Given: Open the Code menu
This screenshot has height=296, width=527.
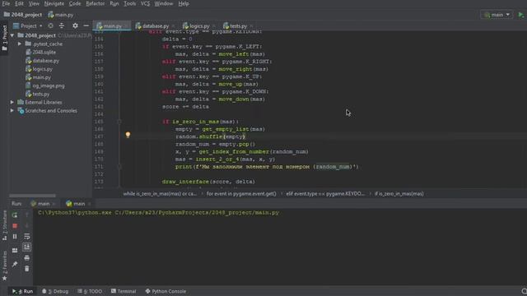Looking at the screenshot, I should click(x=75, y=3).
